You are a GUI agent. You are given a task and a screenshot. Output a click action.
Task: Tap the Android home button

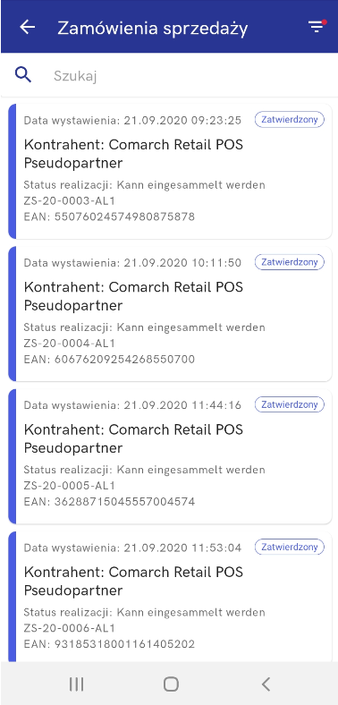171,684
